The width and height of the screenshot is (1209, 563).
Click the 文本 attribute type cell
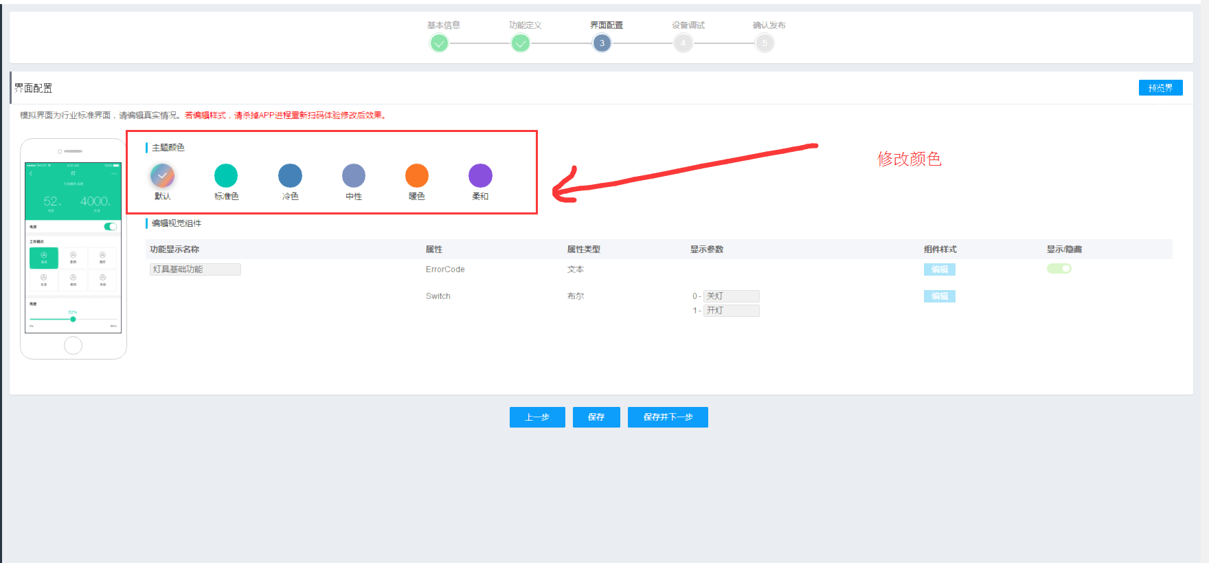point(576,269)
